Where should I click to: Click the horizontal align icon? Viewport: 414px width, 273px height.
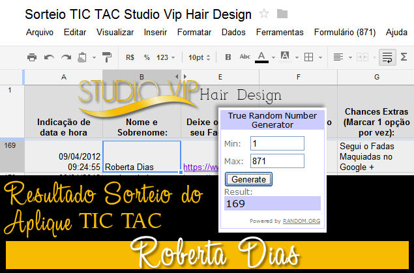[x=338, y=57]
